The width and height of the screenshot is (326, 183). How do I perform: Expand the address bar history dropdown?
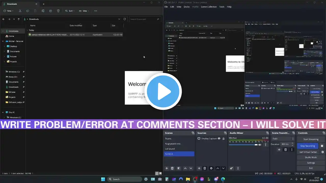[119, 19]
